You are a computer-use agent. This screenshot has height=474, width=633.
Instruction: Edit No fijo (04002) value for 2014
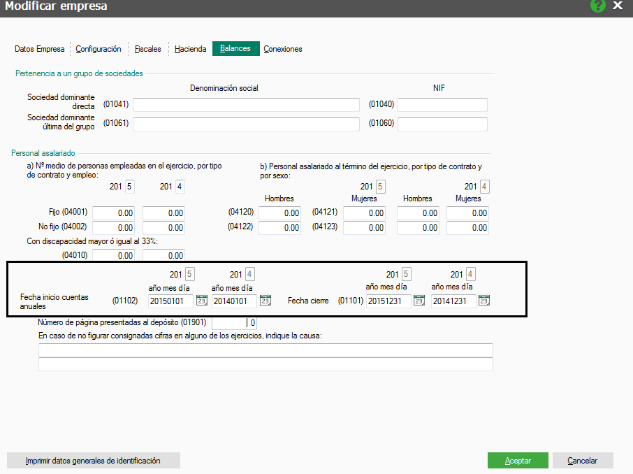tap(163, 227)
